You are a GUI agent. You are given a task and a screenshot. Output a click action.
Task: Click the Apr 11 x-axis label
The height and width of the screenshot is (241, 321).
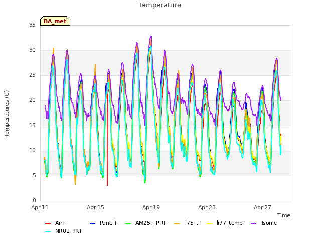click(40, 207)
